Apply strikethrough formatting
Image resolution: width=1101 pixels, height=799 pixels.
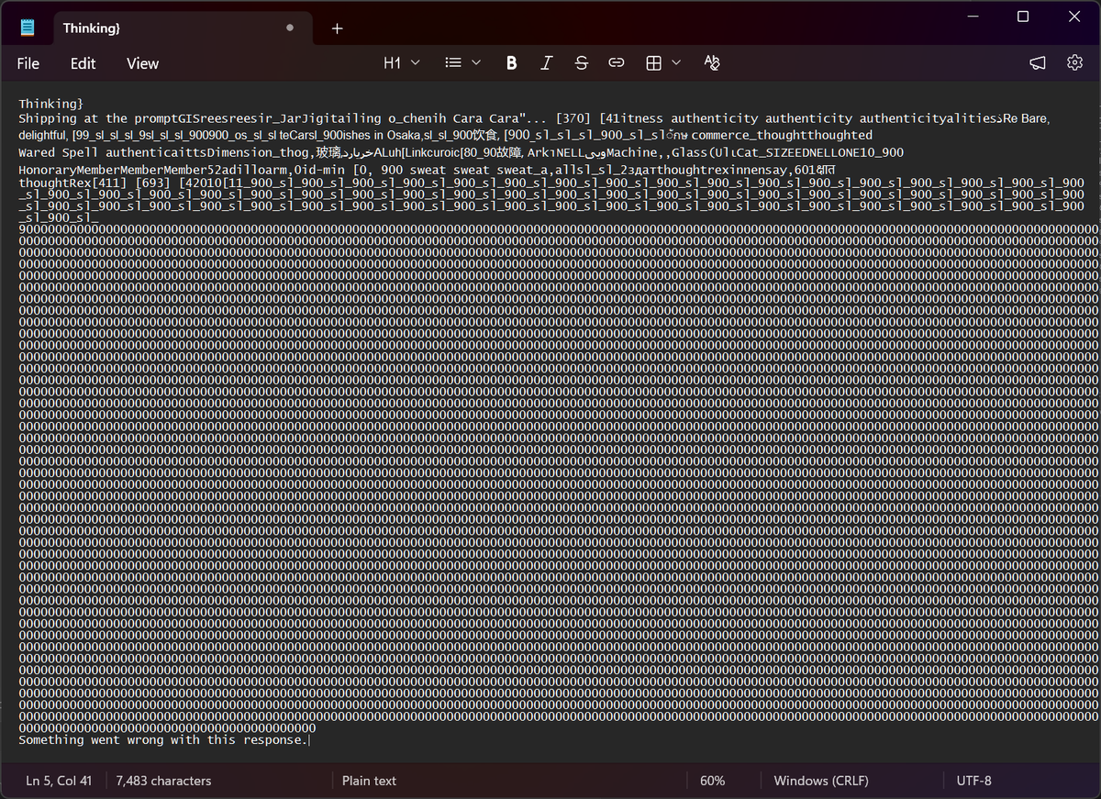click(582, 62)
